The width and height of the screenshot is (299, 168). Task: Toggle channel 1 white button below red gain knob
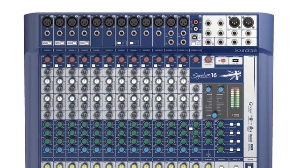44,65
